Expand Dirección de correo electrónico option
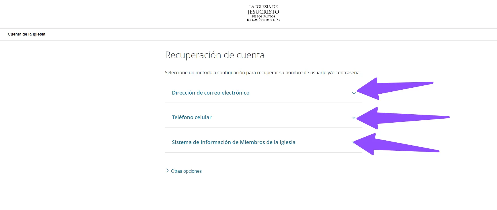 click(x=263, y=93)
